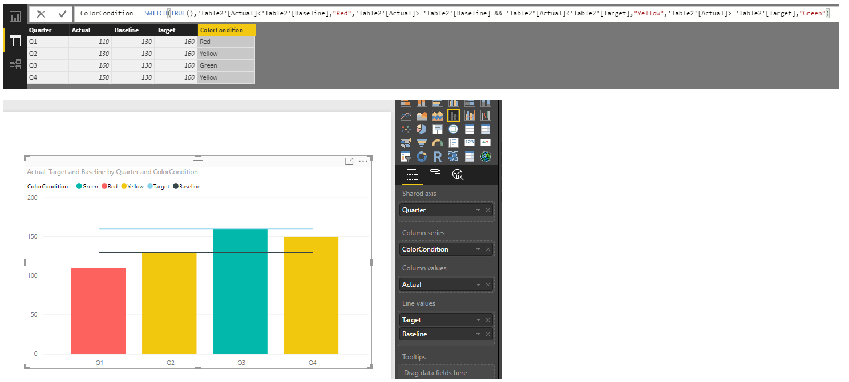Remove Actual from Column values
This screenshot has width=849, height=382.
(x=488, y=285)
